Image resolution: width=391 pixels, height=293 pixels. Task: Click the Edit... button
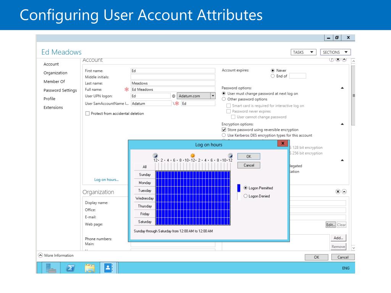pyautogui.click(x=331, y=225)
